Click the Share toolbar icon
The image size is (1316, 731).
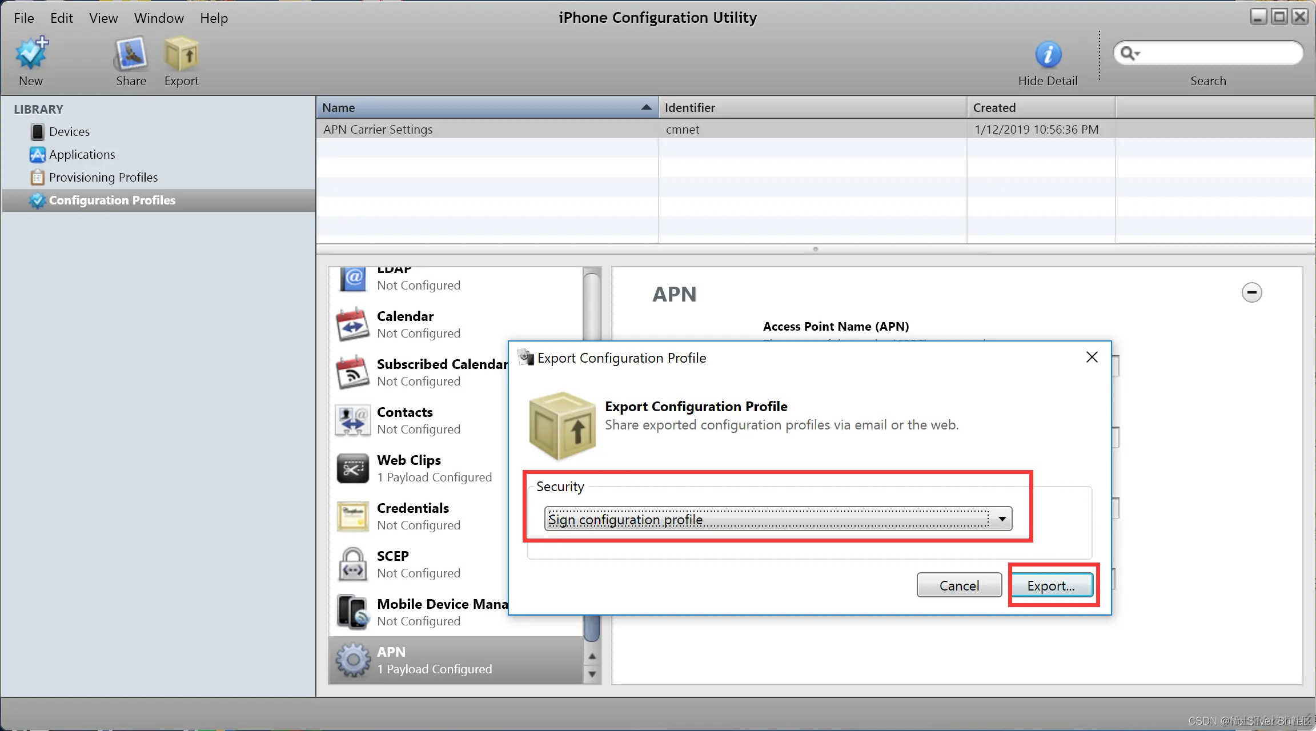point(131,54)
